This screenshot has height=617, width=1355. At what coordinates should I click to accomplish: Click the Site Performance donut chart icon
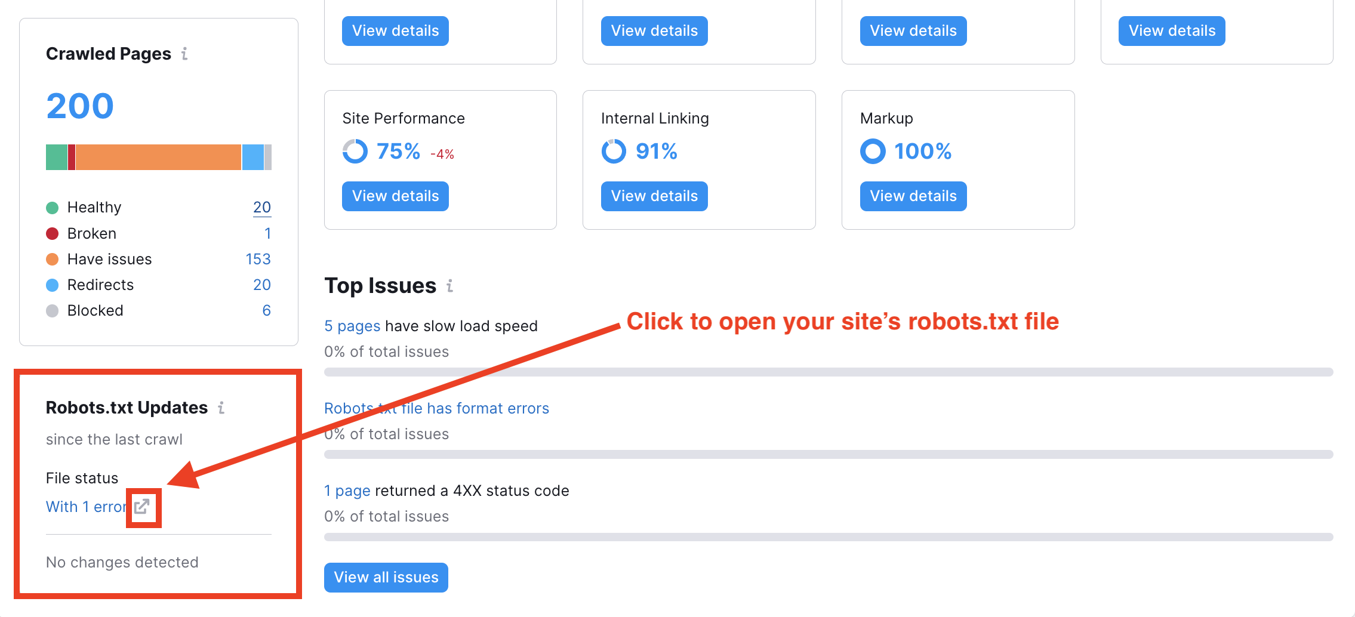click(355, 151)
